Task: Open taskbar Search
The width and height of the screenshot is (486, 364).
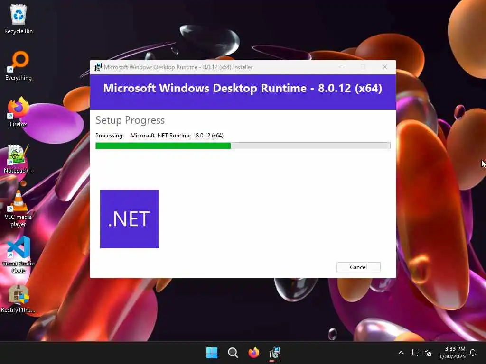Action: [233, 353]
